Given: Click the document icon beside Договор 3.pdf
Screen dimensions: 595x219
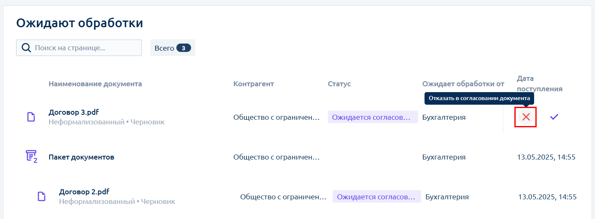Looking at the screenshot, I should [31, 117].
